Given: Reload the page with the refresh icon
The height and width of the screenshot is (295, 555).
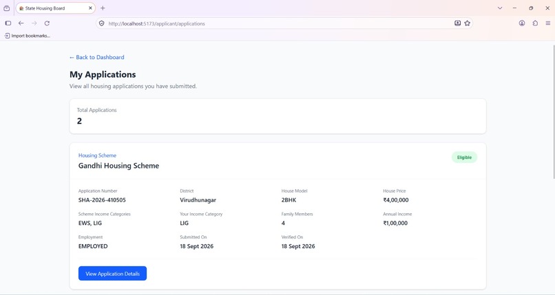Looking at the screenshot, I should point(47,23).
